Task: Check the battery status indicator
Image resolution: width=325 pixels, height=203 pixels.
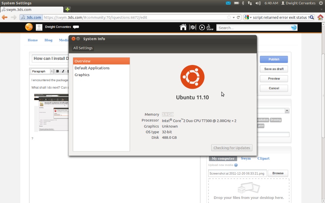Action: (236, 3)
